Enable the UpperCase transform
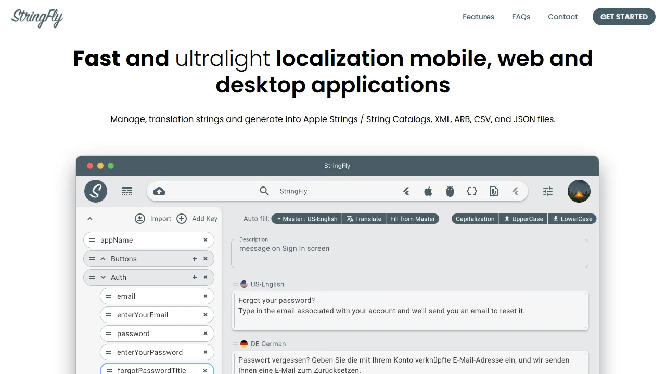666x374 pixels. 523,219
